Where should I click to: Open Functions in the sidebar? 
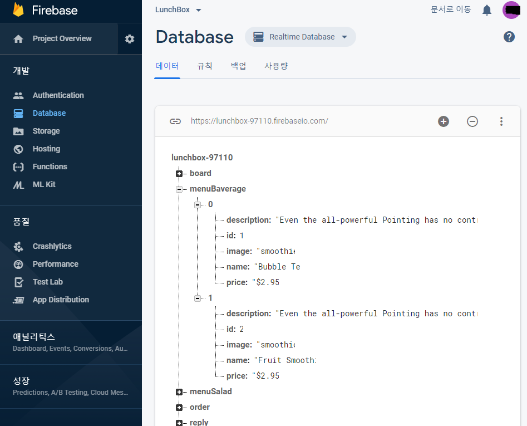coord(50,167)
